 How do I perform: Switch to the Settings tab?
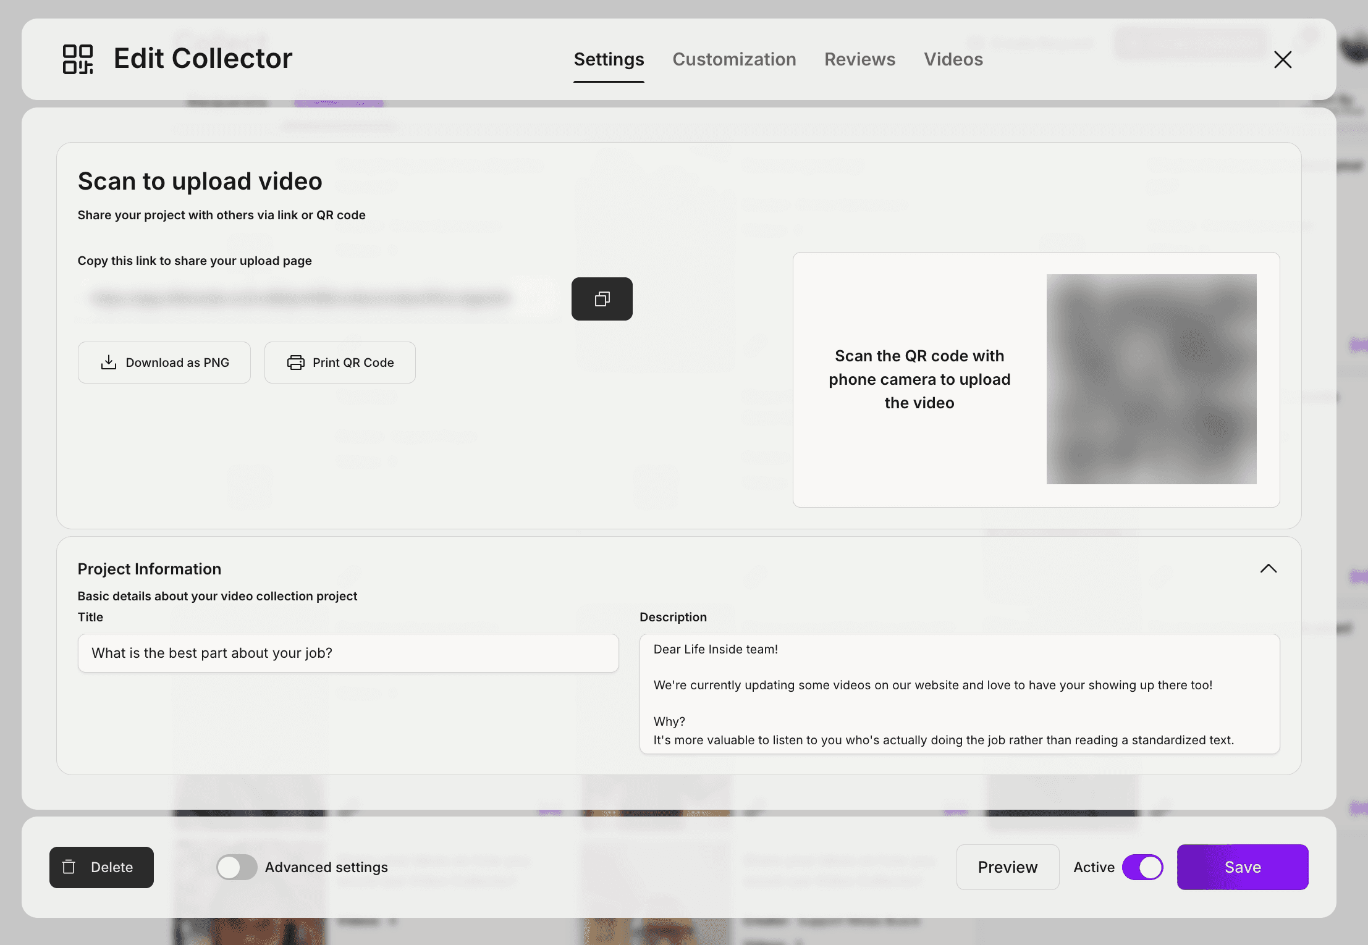pos(609,59)
